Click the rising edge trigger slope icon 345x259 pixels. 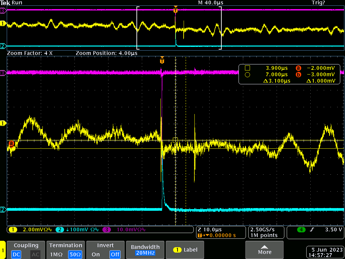312,230
